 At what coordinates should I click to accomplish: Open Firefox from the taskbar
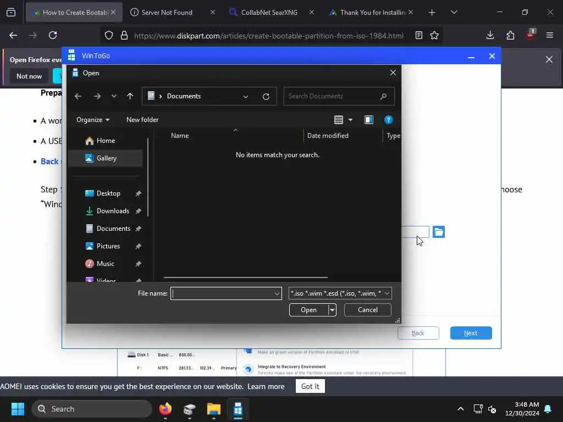165,409
